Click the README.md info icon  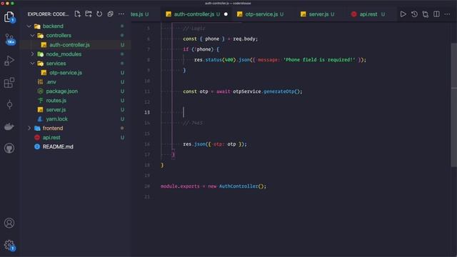37,147
